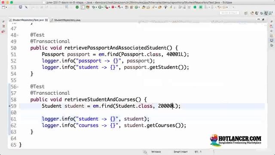The height and width of the screenshot is (155, 275).
Task: Click the New Java Class green G icon
Action: (136, 7)
